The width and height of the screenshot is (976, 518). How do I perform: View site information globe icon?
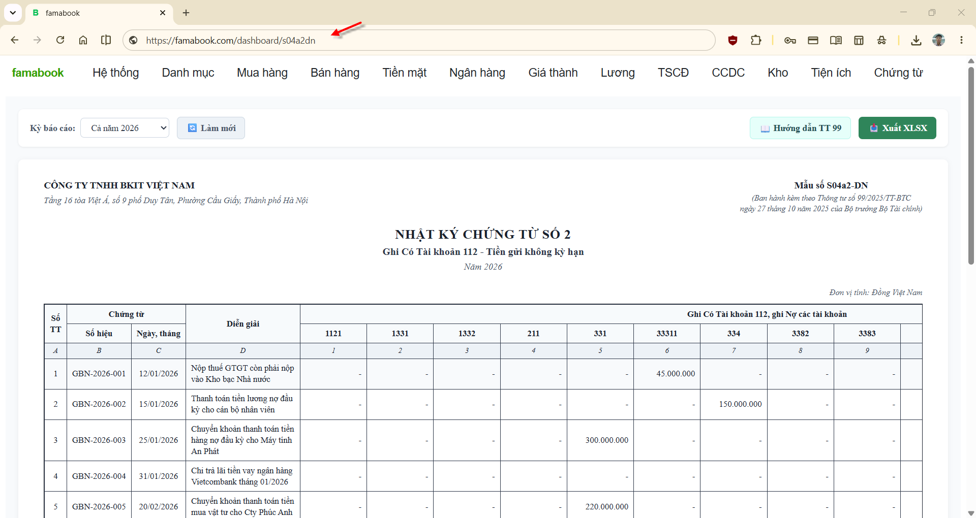tap(134, 40)
